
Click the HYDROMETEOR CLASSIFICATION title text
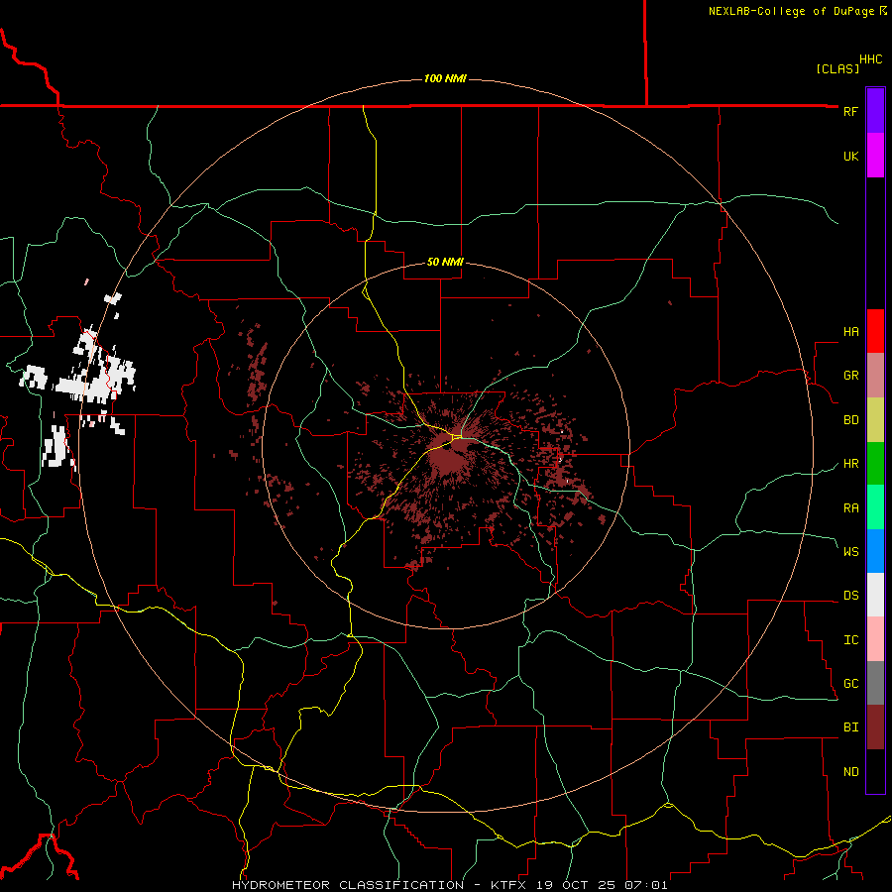(348, 885)
